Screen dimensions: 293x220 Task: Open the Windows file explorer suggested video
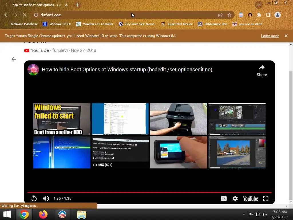pyautogui.click(x=120, y=119)
